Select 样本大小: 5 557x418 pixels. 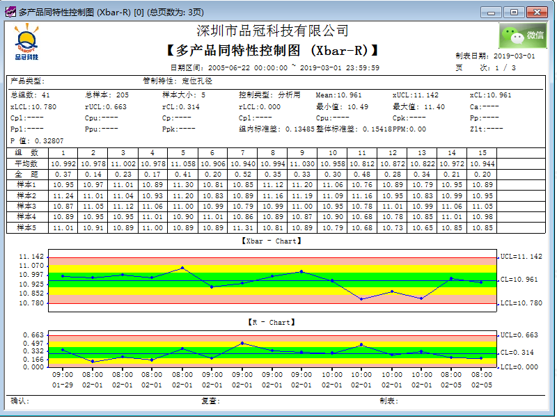tap(184, 95)
